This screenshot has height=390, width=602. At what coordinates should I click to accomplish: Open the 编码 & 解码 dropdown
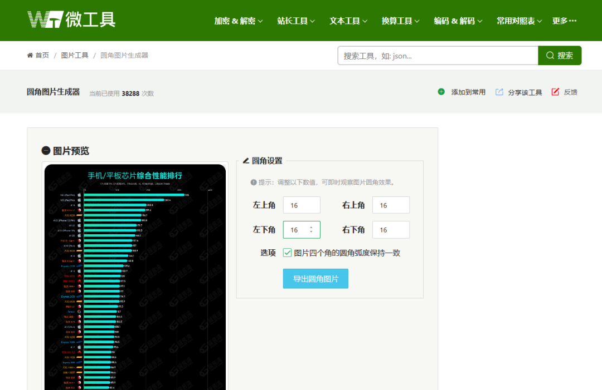point(458,21)
